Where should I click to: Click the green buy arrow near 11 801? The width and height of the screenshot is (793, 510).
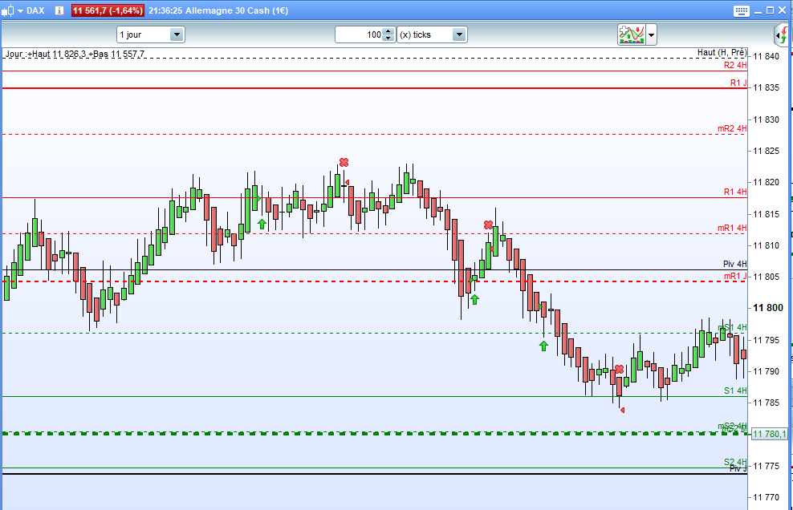[x=474, y=300]
